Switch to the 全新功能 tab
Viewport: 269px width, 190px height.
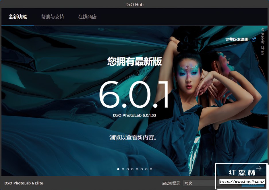[x=18, y=17]
